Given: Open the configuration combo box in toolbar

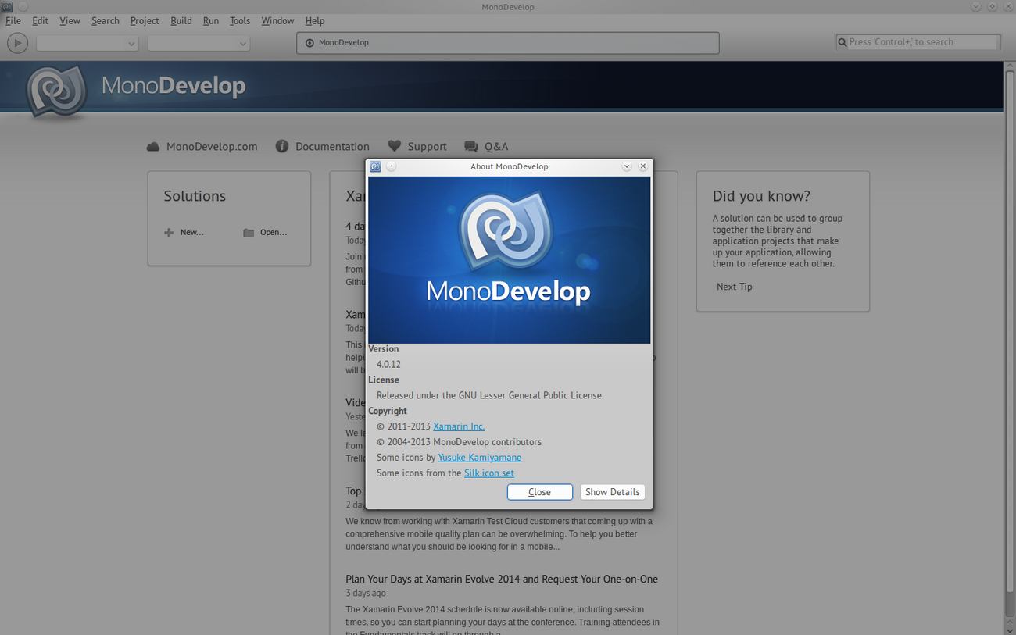Looking at the screenshot, I should tap(87, 43).
